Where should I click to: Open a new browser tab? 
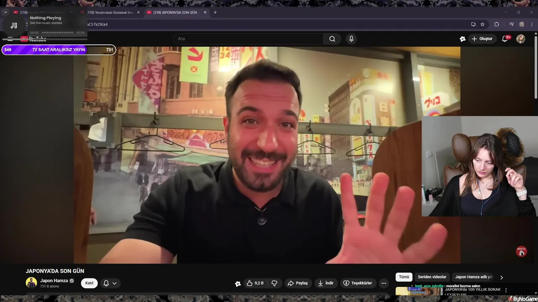215,13
